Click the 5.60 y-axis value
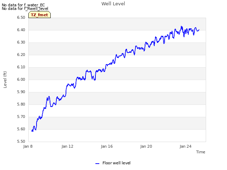The height and width of the screenshot is (170, 227). pos(21,129)
